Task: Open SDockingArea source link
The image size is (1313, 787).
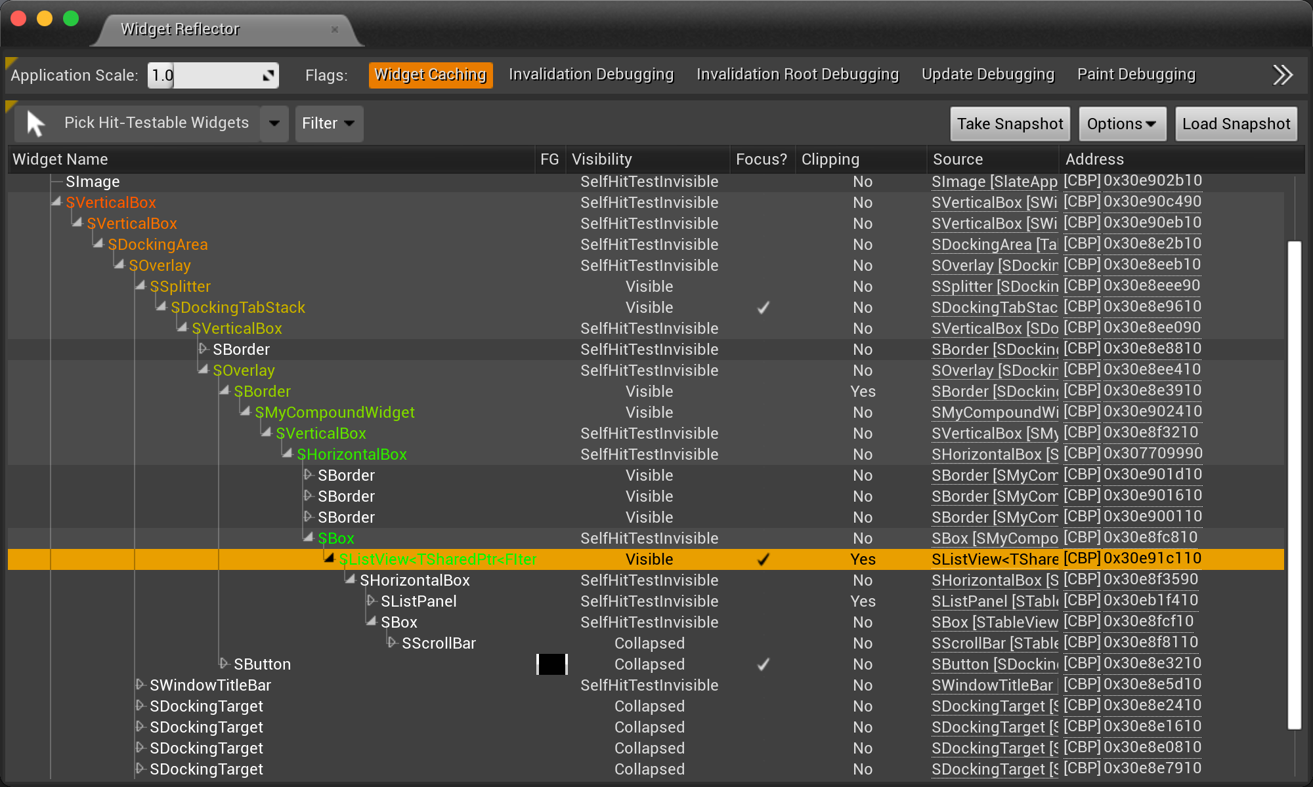Action: click(995, 245)
